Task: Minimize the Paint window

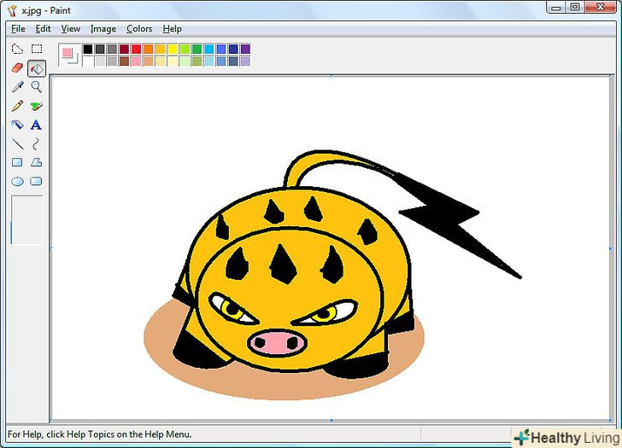Action: [556, 7]
